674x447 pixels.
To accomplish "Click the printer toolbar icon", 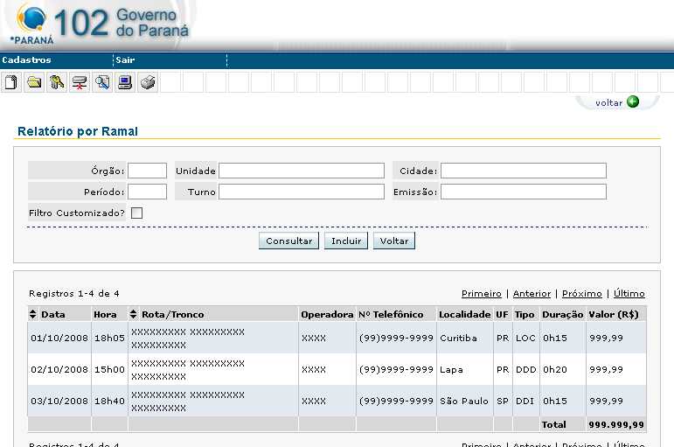I will click(x=148, y=83).
